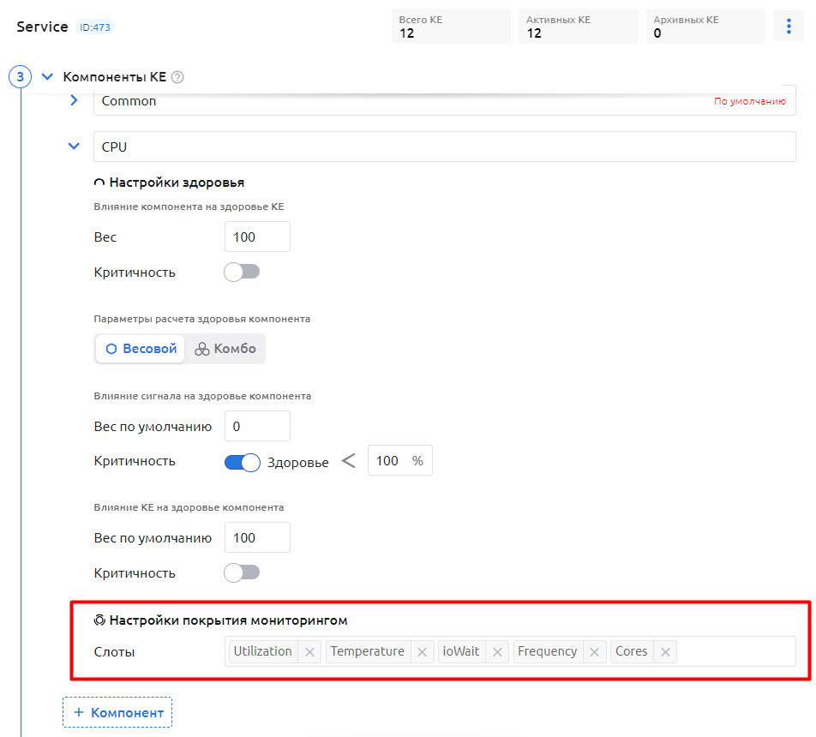Switch to Комбо calculation mode
Screen dimensions: 816x737
click(225, 349)
